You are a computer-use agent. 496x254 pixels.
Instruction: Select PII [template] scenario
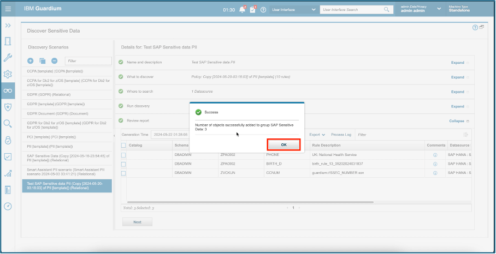[x=67, y=147]
